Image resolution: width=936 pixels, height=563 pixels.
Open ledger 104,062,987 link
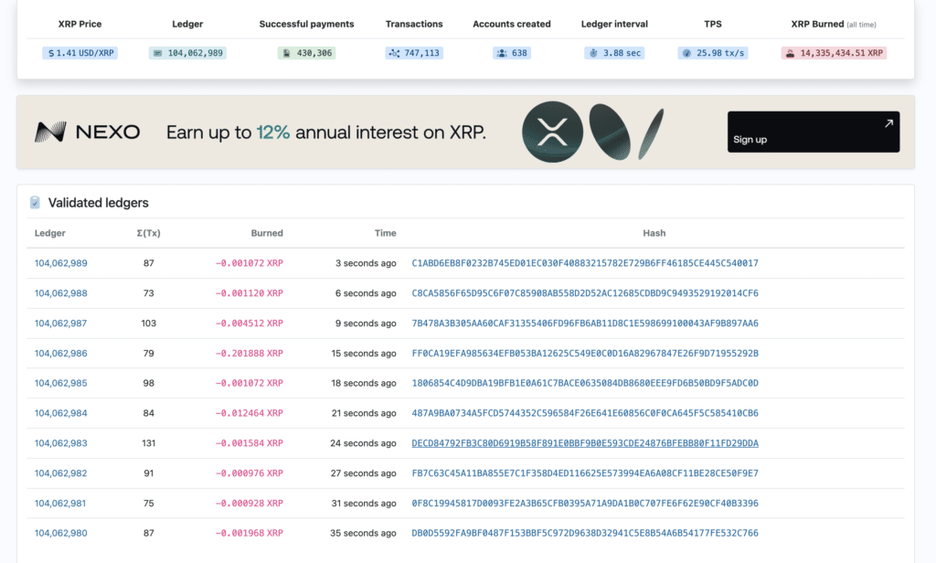coord(61,323)
